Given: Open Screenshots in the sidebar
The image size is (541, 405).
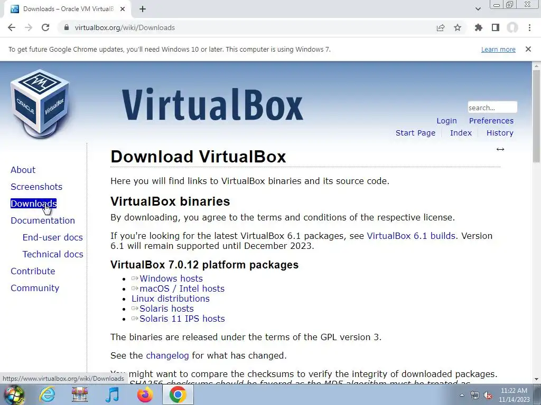Looking at the screenshot, I should 36,187.
